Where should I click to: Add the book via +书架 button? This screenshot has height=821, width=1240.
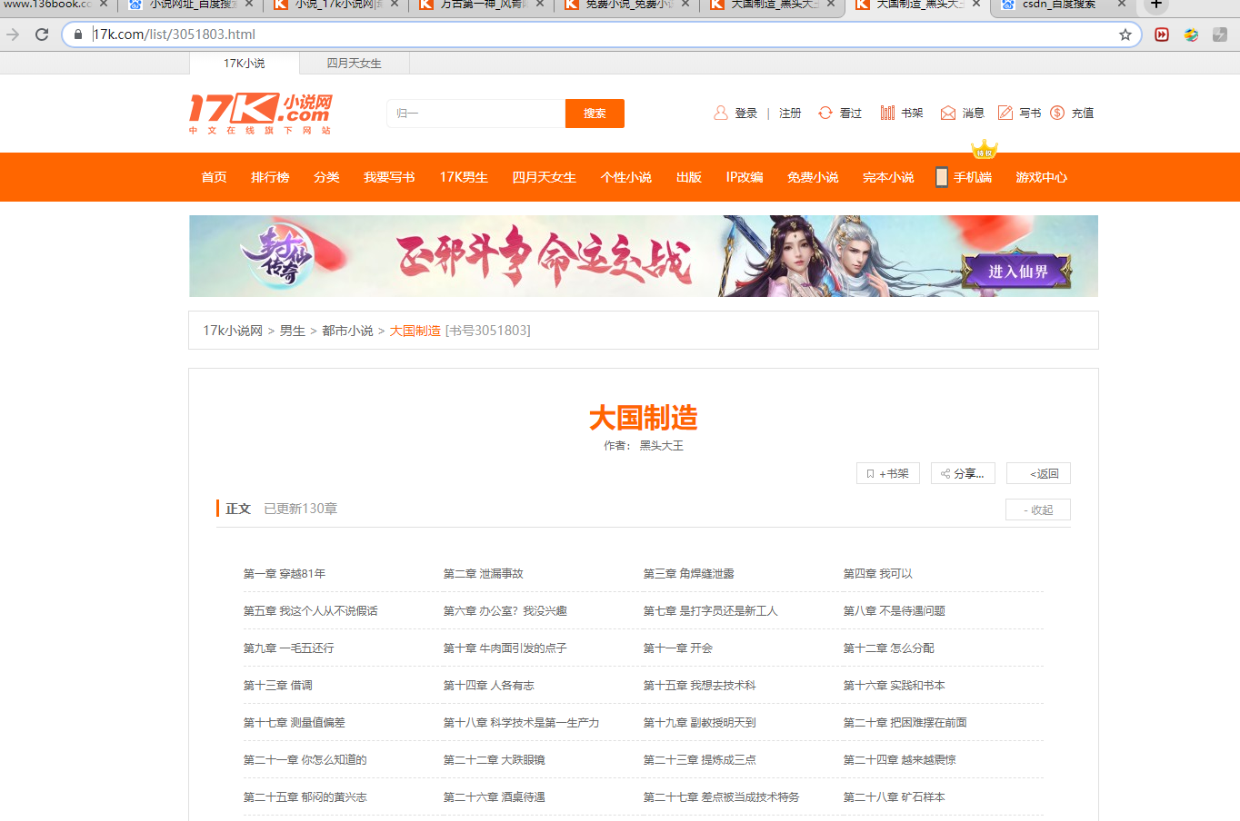[x=888, y=473]
